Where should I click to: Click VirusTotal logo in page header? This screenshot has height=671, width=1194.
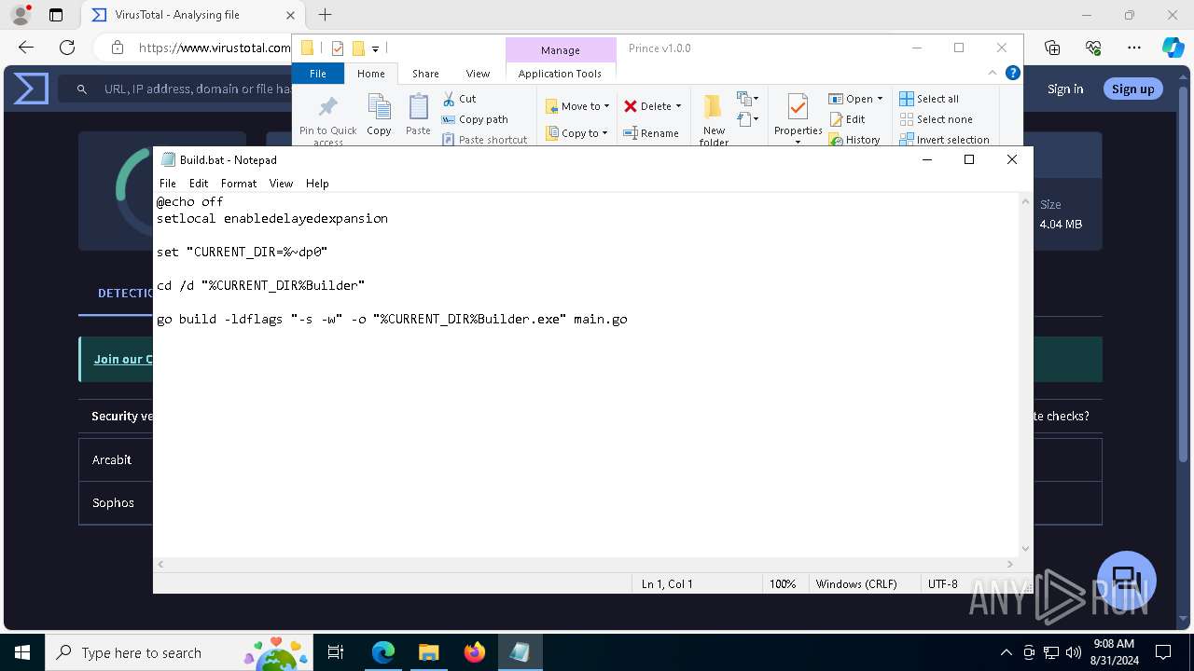(30, 89)
